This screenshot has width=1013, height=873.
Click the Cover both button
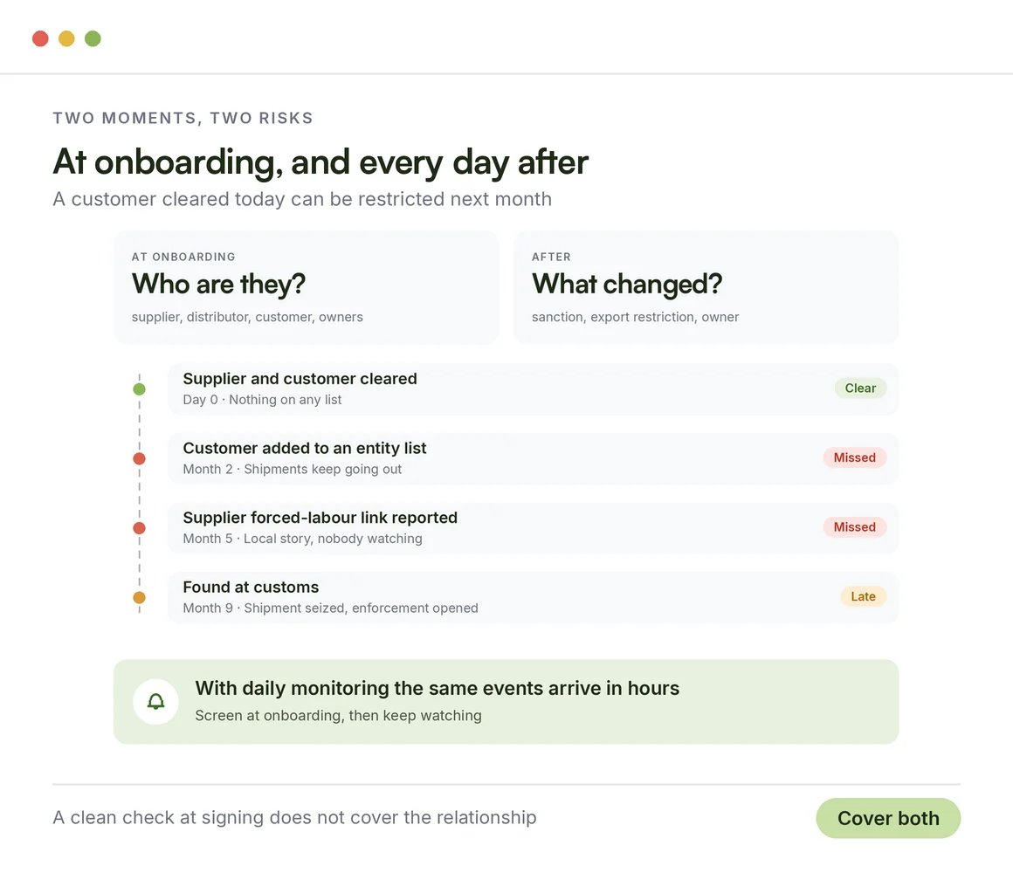[888, 818]
